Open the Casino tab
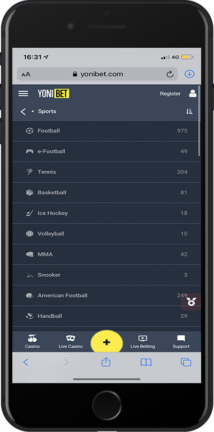 [33, 342]
